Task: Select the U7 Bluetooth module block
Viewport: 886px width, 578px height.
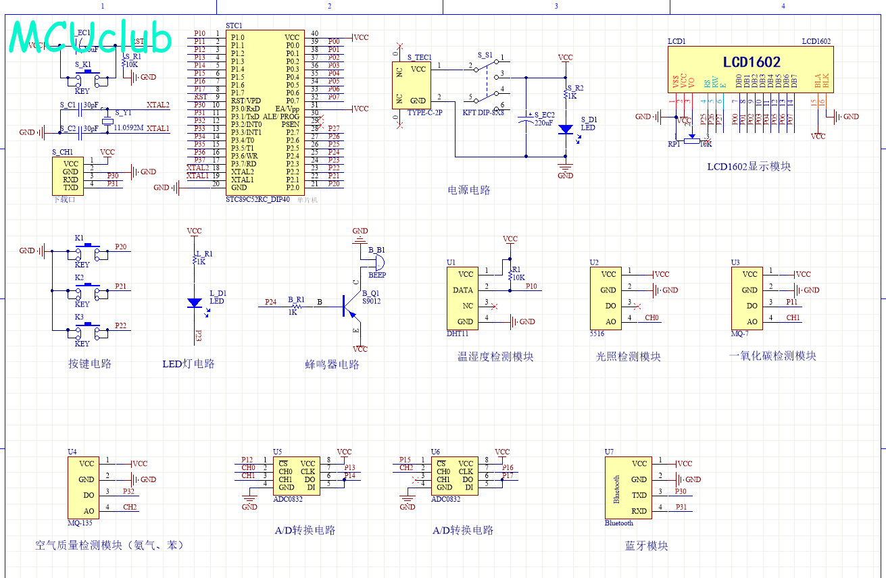Action: [629, 488]
